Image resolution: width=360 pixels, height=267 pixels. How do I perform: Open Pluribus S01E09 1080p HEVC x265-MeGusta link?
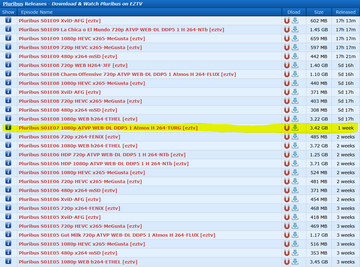tap(82, 38)
